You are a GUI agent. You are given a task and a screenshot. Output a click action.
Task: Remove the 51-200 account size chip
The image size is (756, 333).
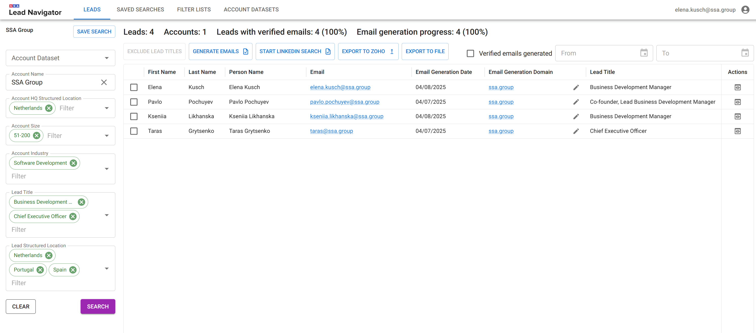(36, 135)
